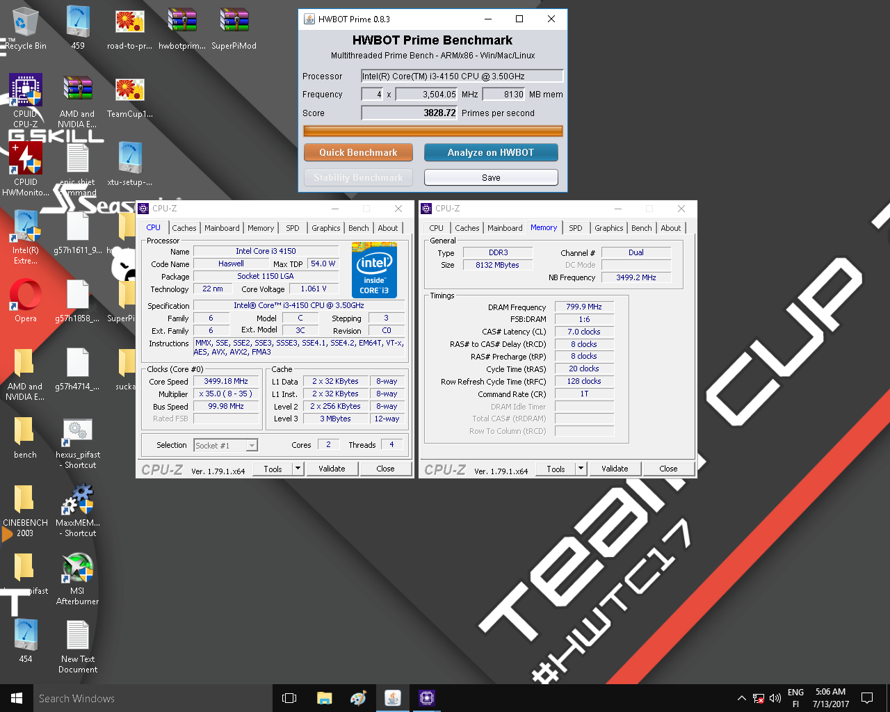Open Memory tab in left CPU-Z window
The width and height of the screenshot is (890, 712).
(x=261, y=228)
